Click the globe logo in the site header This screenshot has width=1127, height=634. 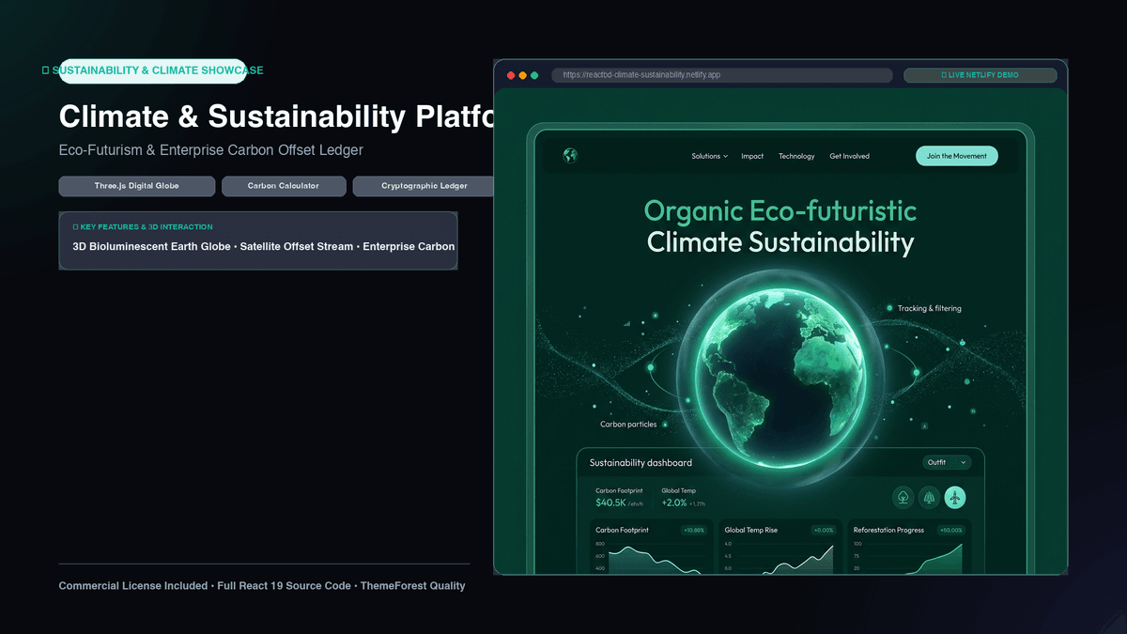(570, 156)
